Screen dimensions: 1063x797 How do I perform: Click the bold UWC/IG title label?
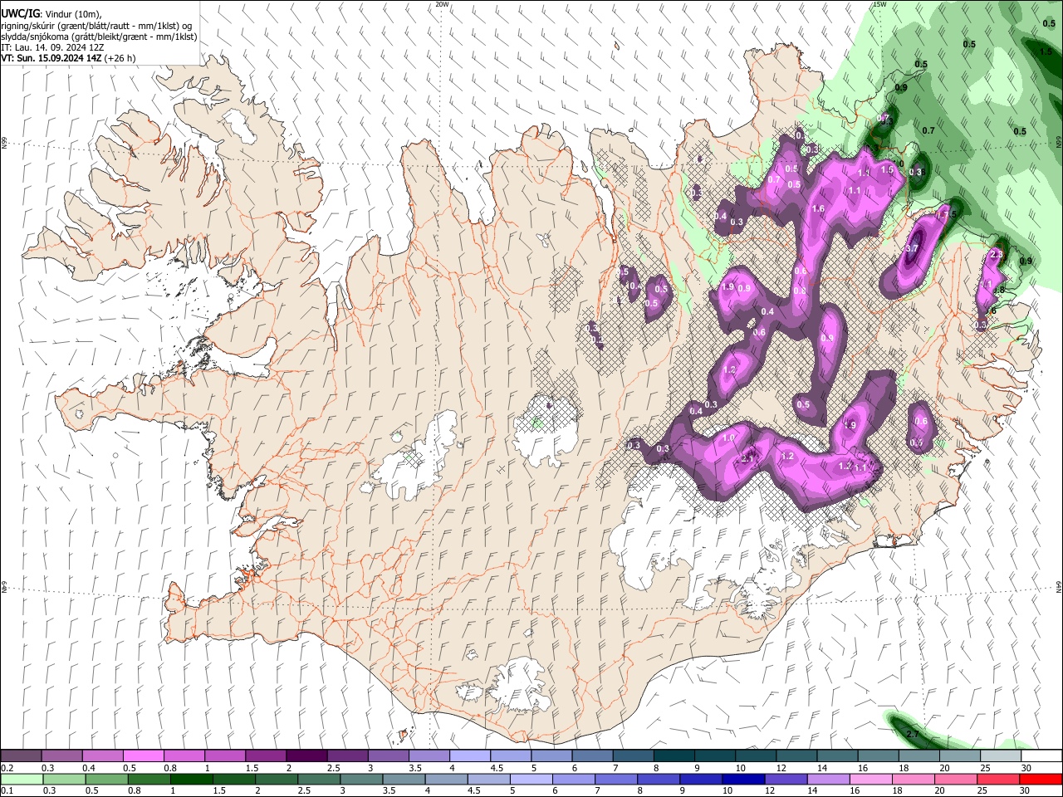21,14
